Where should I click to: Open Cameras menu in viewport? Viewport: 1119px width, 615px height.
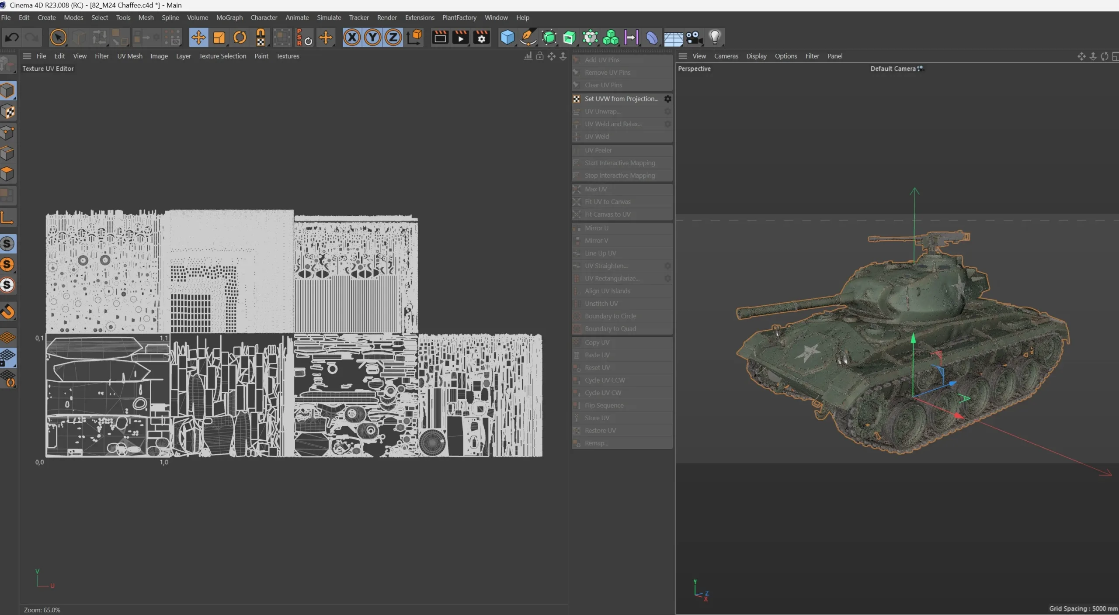726,56
